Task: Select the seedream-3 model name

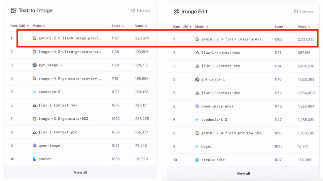Action: point(49,92)
